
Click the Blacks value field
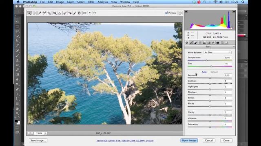click(228, 104)
